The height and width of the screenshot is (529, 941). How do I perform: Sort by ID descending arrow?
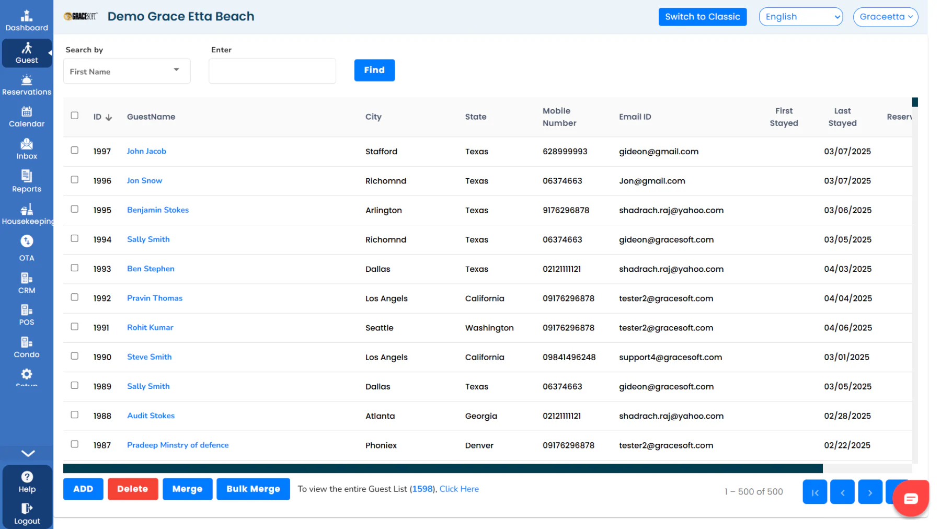coord(109,117)
